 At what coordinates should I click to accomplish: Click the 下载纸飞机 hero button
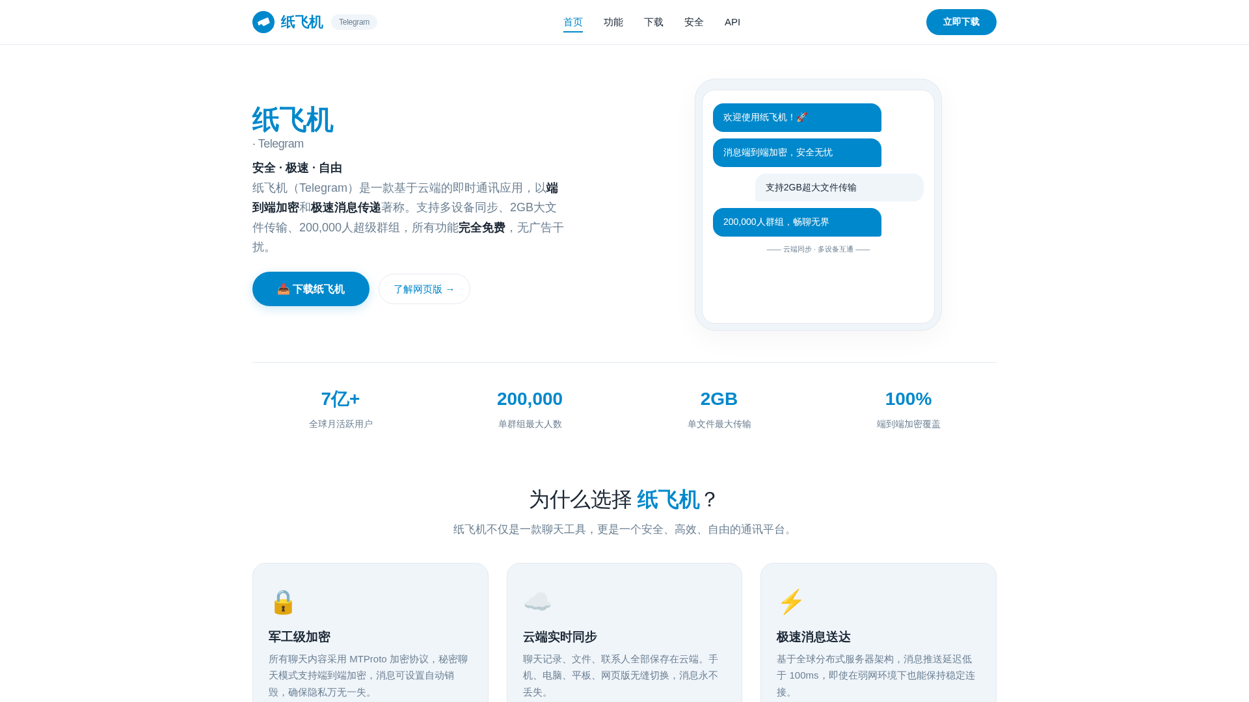[x=311, y=289]
